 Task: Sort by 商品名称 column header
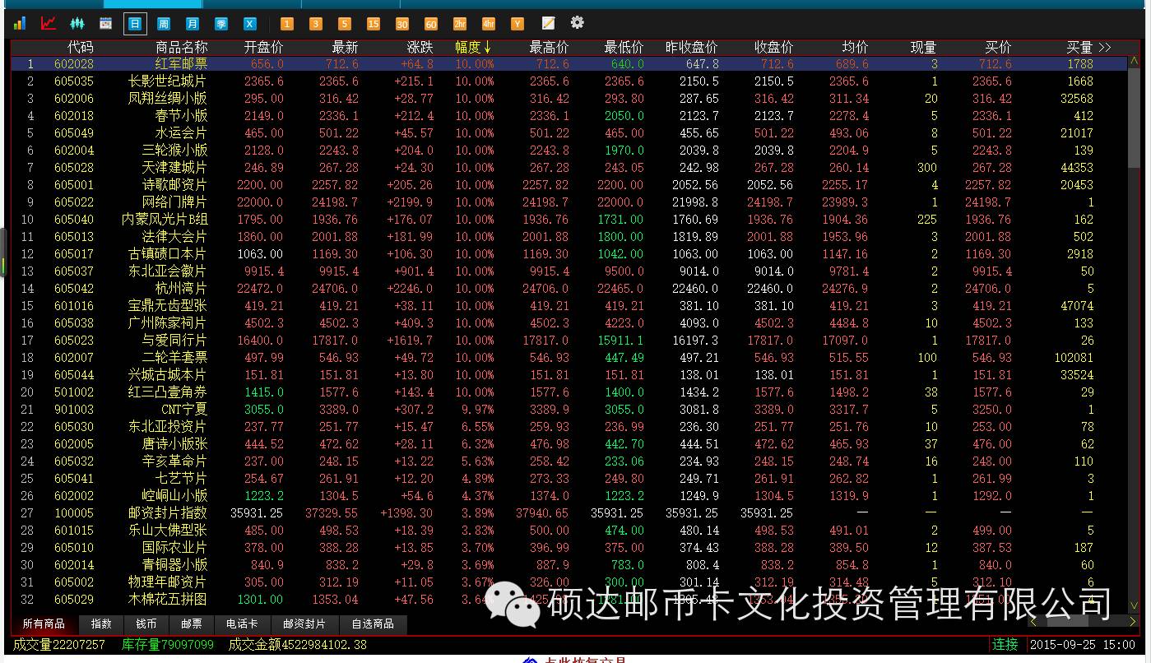182,47
